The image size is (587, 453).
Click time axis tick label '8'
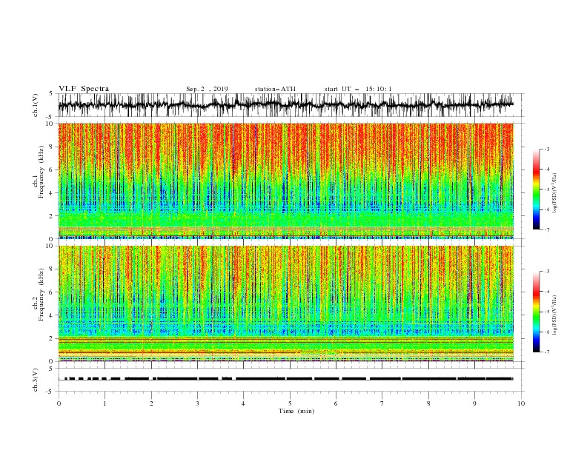pos(428,403)
